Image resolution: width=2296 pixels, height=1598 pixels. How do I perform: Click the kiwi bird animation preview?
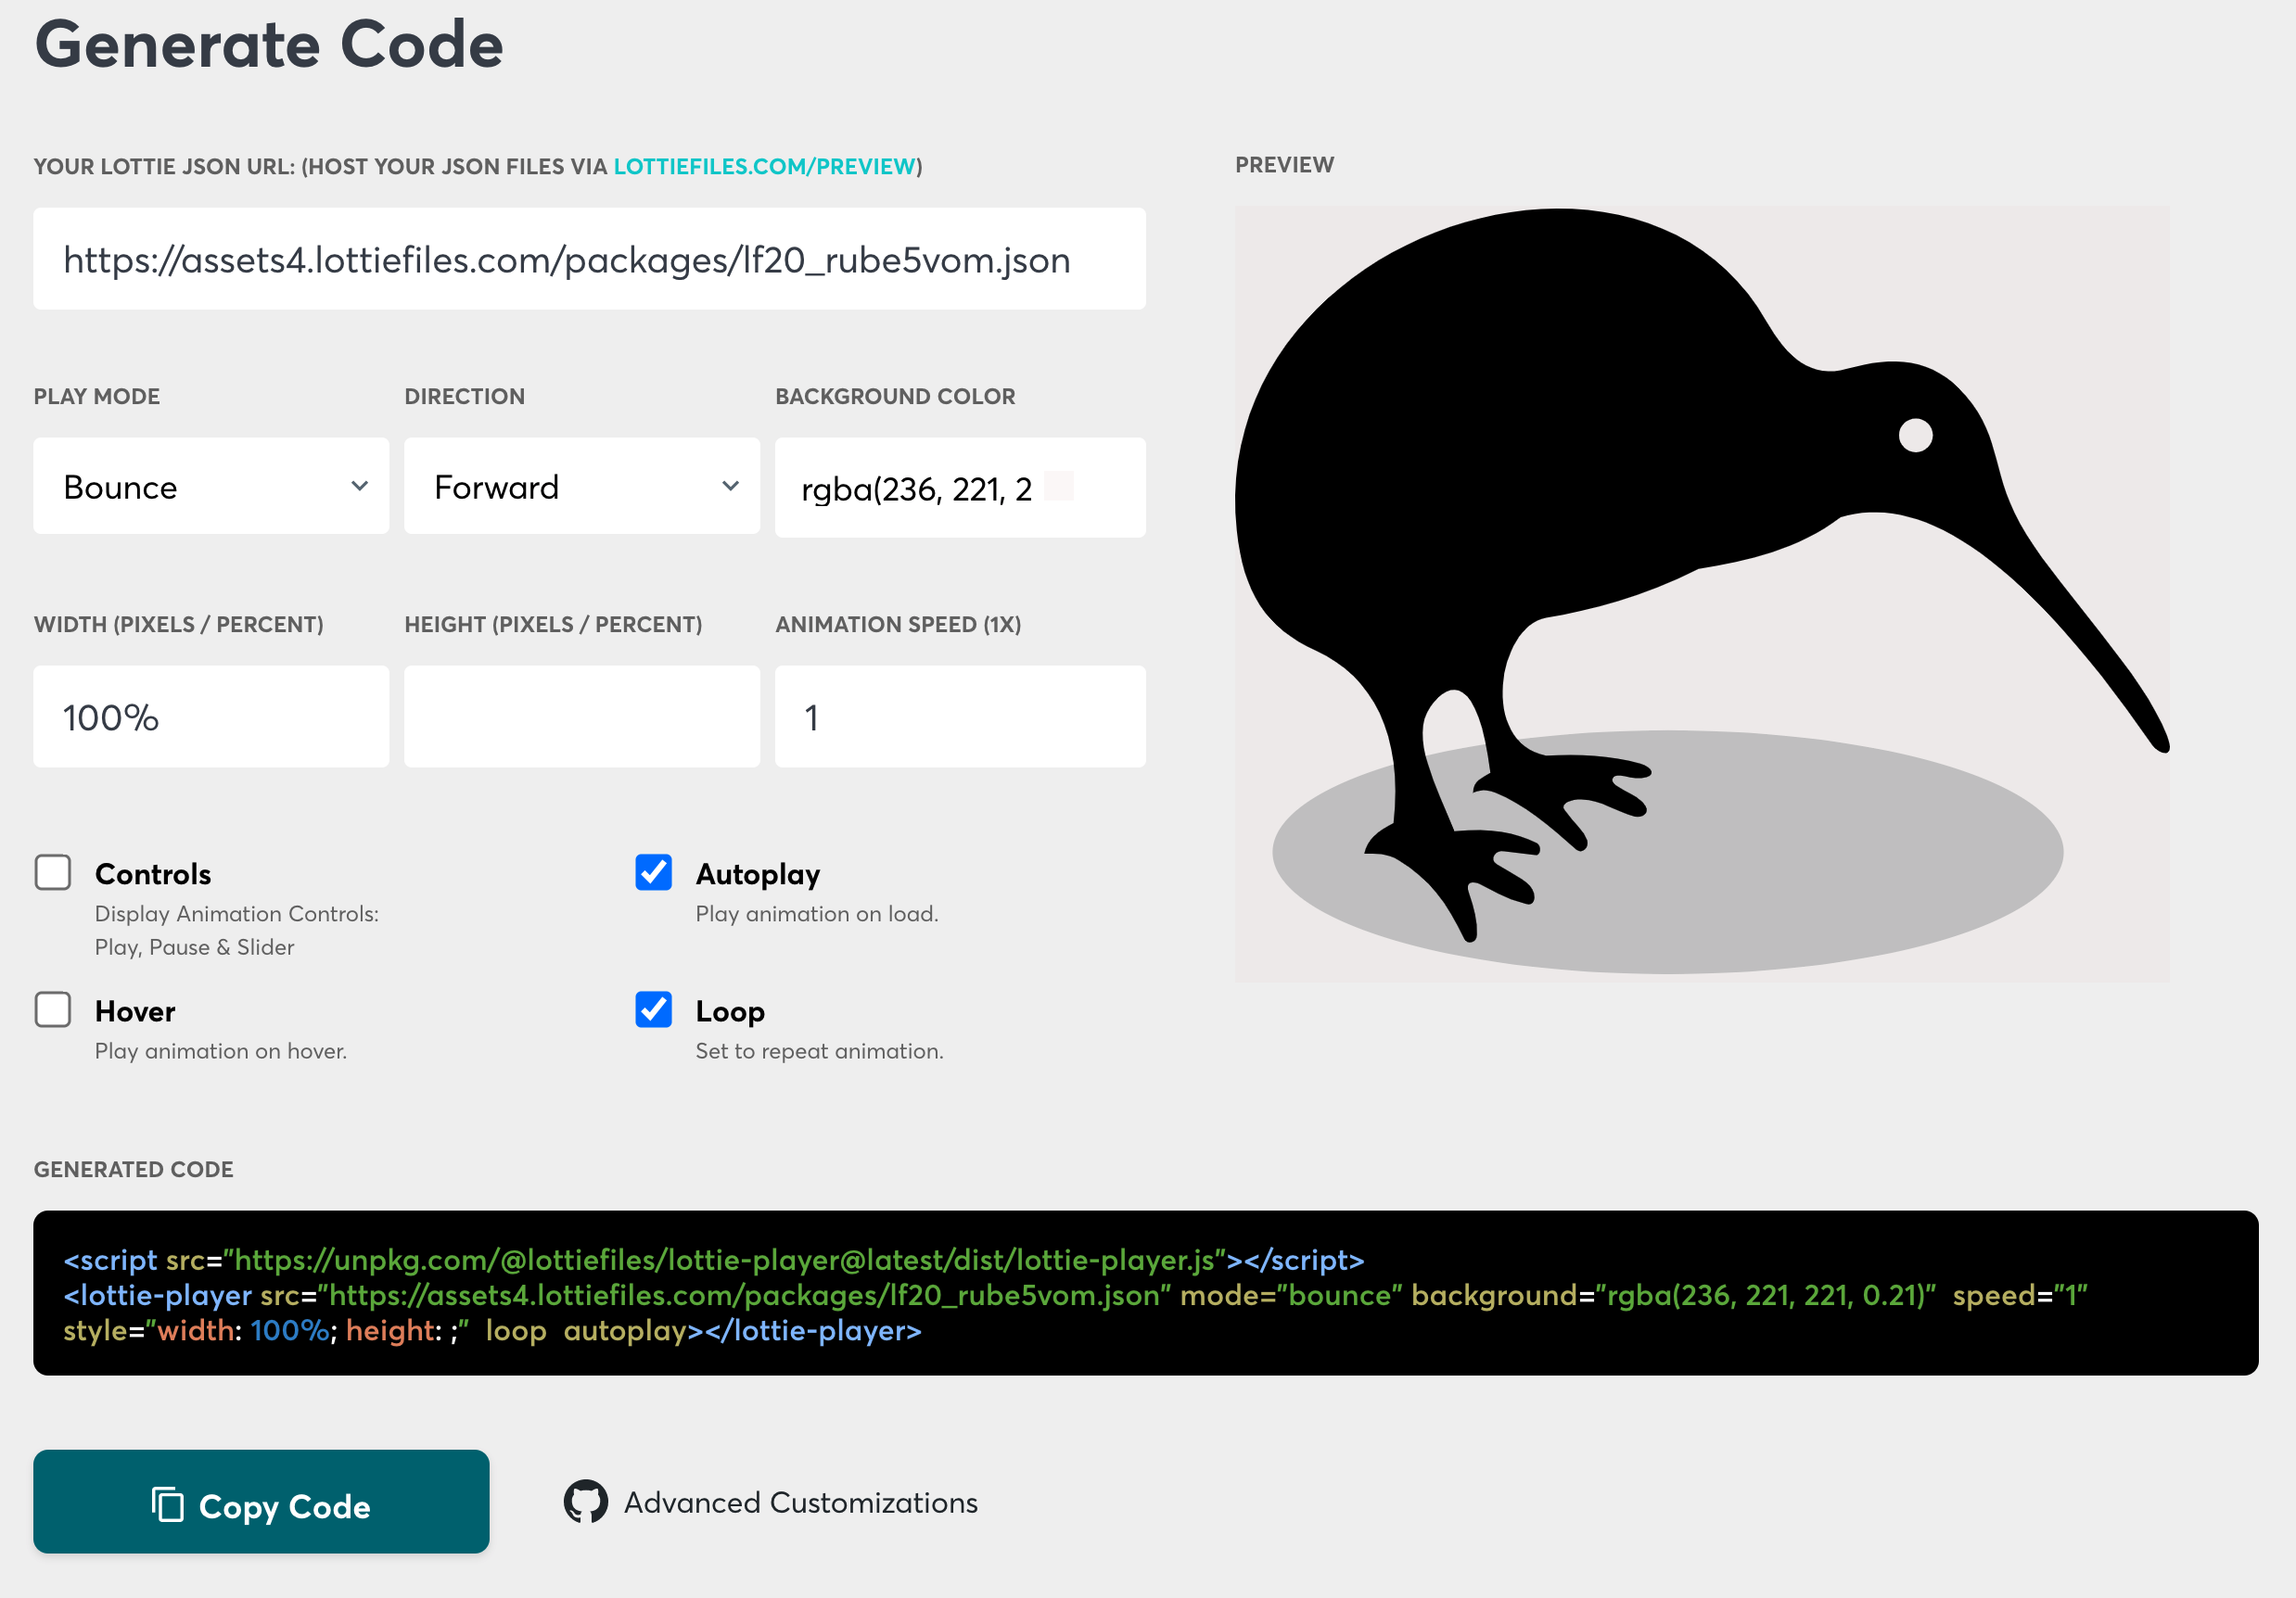1702,595
